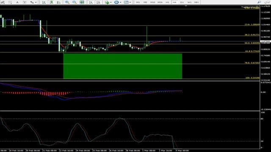Switch to the H1 timeframe
Viewport: 271px width, 152px height.
pyautogui.click(x=167, y=2)
